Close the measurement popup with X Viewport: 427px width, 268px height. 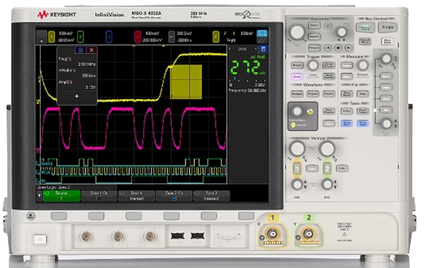[92, 50]
